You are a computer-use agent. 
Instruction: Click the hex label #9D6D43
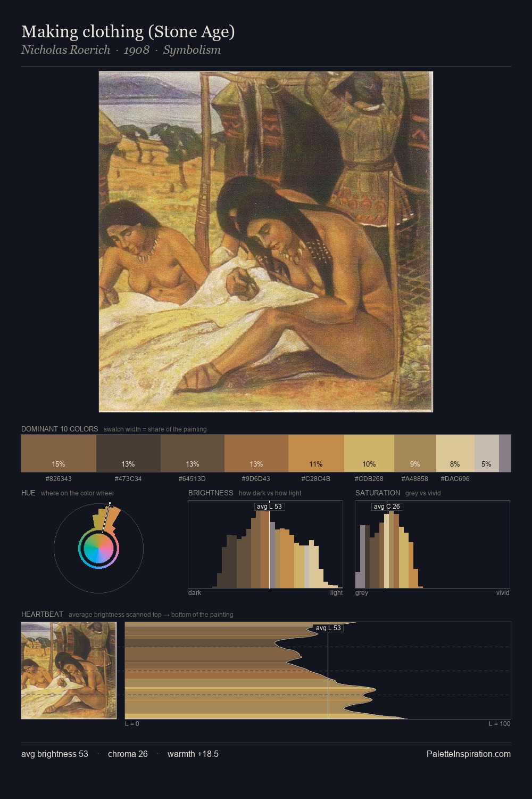pos(256,479)
